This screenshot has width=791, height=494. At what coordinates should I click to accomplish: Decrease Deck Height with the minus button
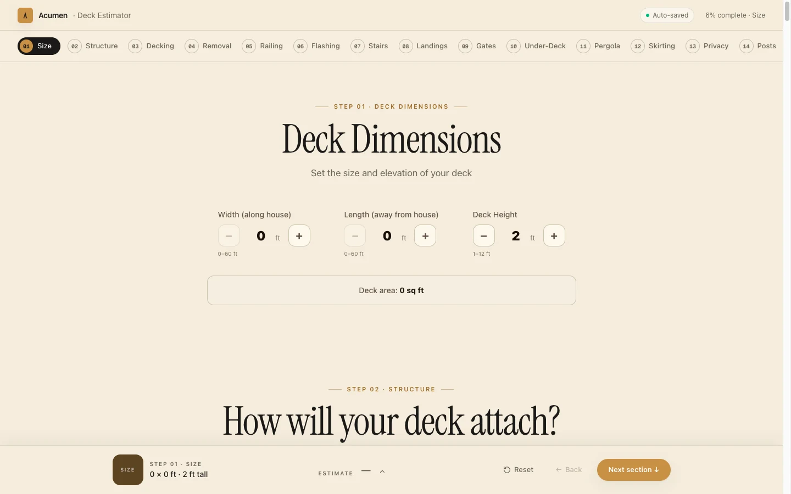pyautogui.click(x=484, y=236)
